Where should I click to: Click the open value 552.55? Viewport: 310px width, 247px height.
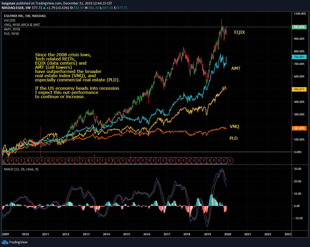[x=79, y=8]
